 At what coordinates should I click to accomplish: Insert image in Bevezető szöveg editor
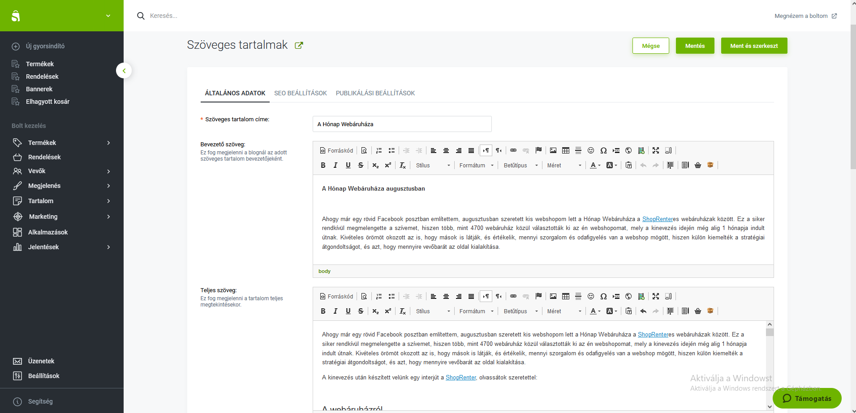tap(553, 150)
